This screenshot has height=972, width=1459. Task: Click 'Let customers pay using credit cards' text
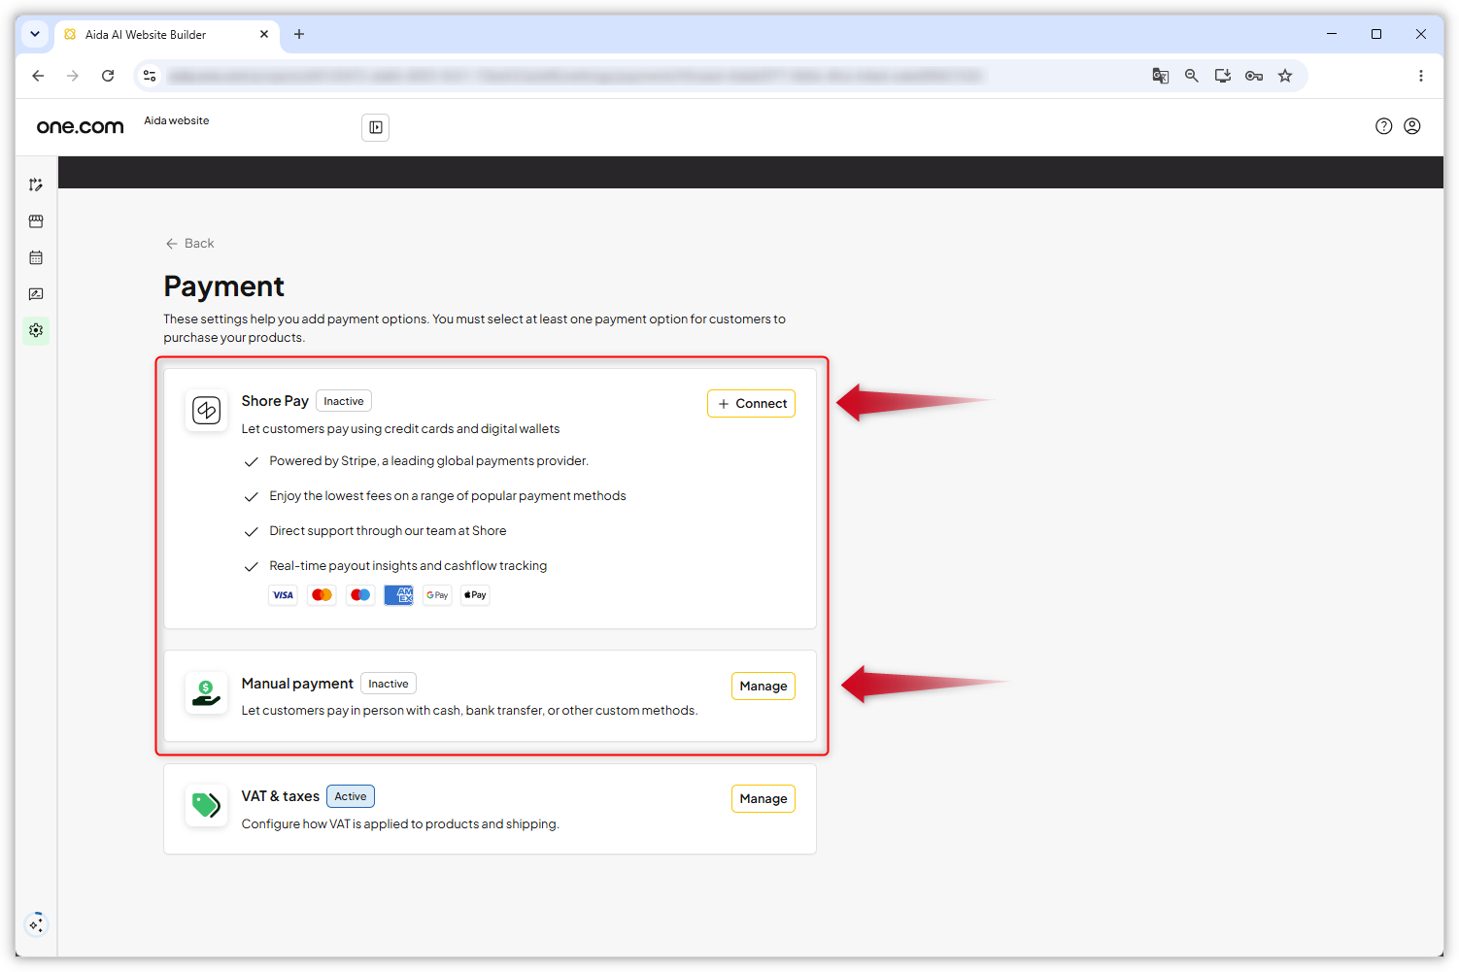click(400, 429)
